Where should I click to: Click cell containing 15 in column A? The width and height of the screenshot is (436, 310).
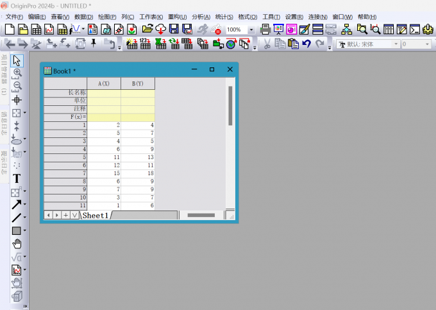[x=104, y=173]
